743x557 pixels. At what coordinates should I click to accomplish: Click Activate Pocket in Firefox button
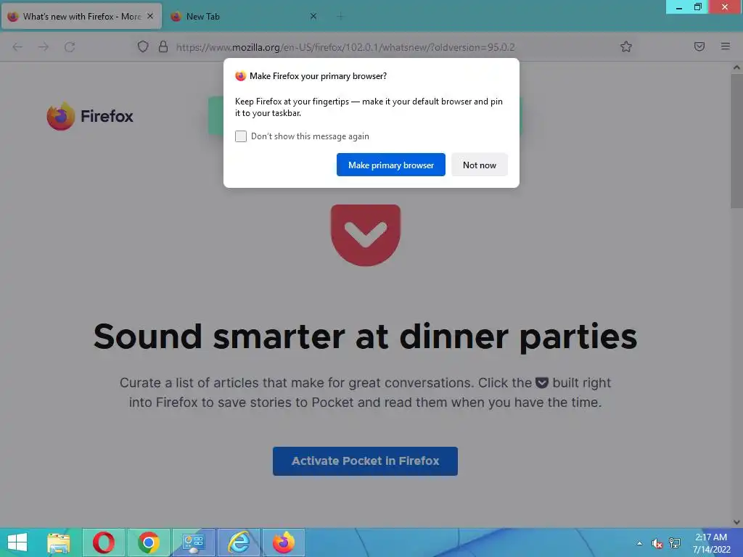click(x=366, y=461)
